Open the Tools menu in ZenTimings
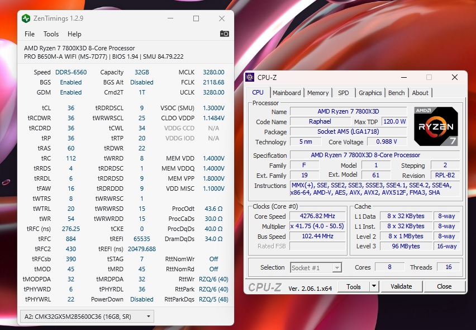Viewport: 476px width, 330px height. (51, 34)
